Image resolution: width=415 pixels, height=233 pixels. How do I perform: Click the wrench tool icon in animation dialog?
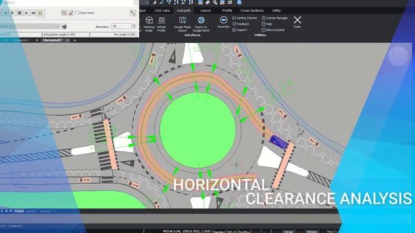pyautogui.click(x=132, y=13)
